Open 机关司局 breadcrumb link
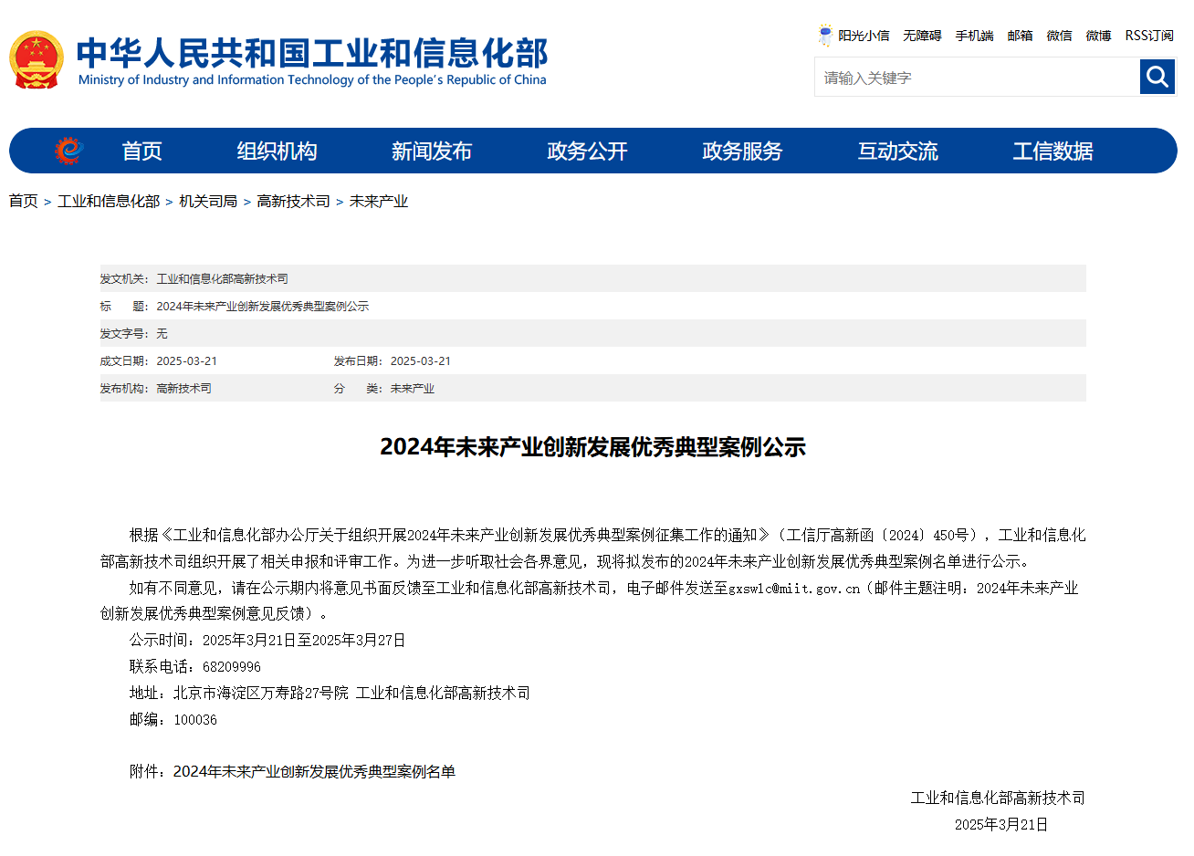Screen dimensions: 1194x856 click(x=205, y=202)
